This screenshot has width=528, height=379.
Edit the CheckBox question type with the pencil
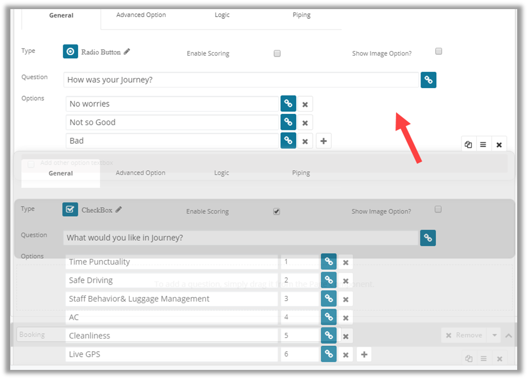pyautogui.click(x=119, y=209)
